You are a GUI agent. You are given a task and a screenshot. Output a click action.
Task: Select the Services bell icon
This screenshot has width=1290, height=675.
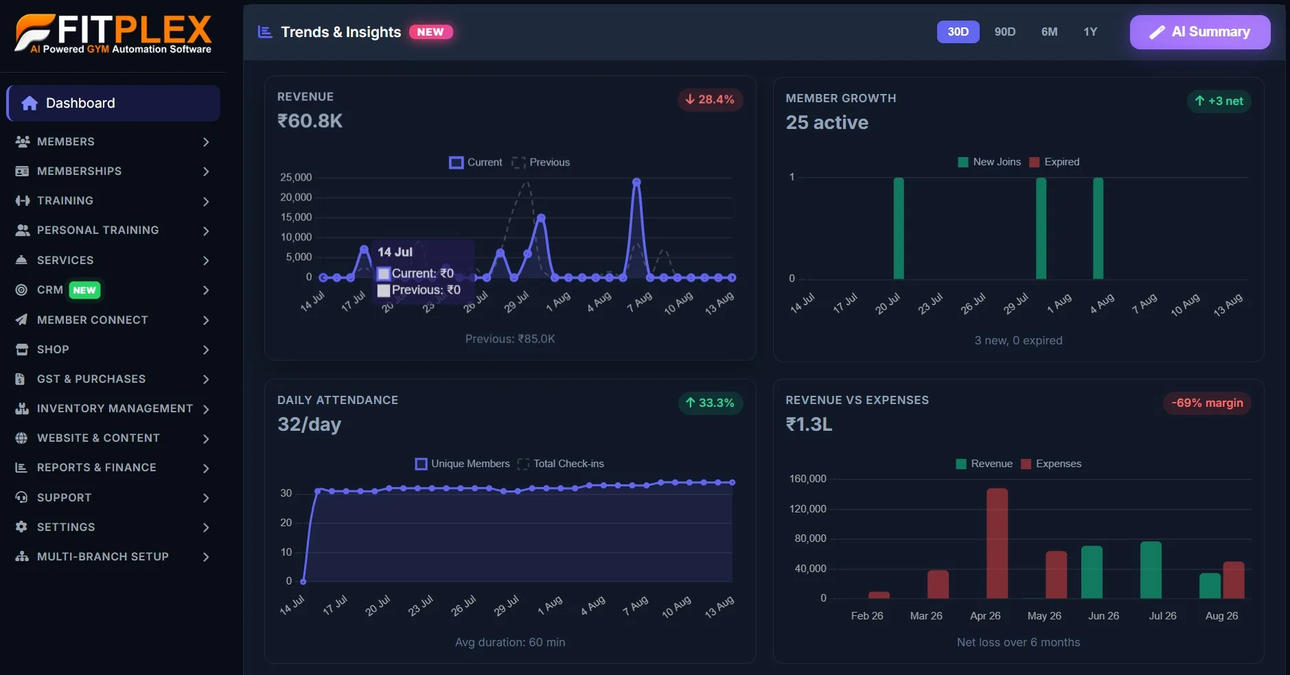[22, 260]
